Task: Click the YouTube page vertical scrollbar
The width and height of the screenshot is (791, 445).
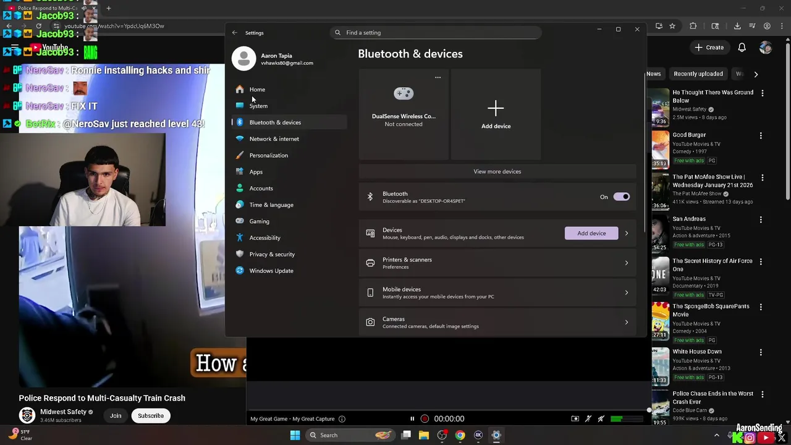Action: (787, 124)
